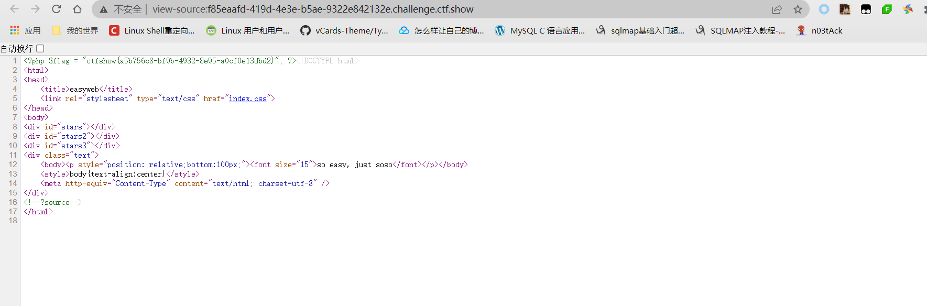The height and width of the screenshot is (306, 927).
Task: Follow the index.css link
Action: (x=248, y=99)
